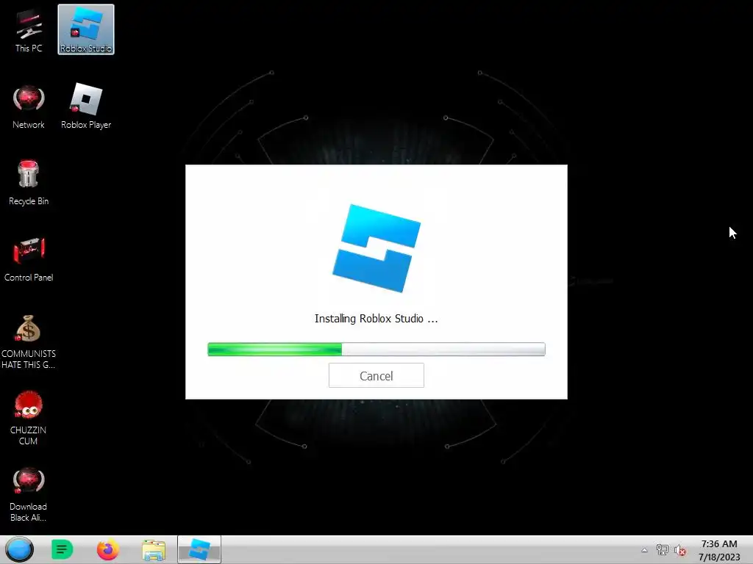Open the green notes app in taskbar

[62, 549]
